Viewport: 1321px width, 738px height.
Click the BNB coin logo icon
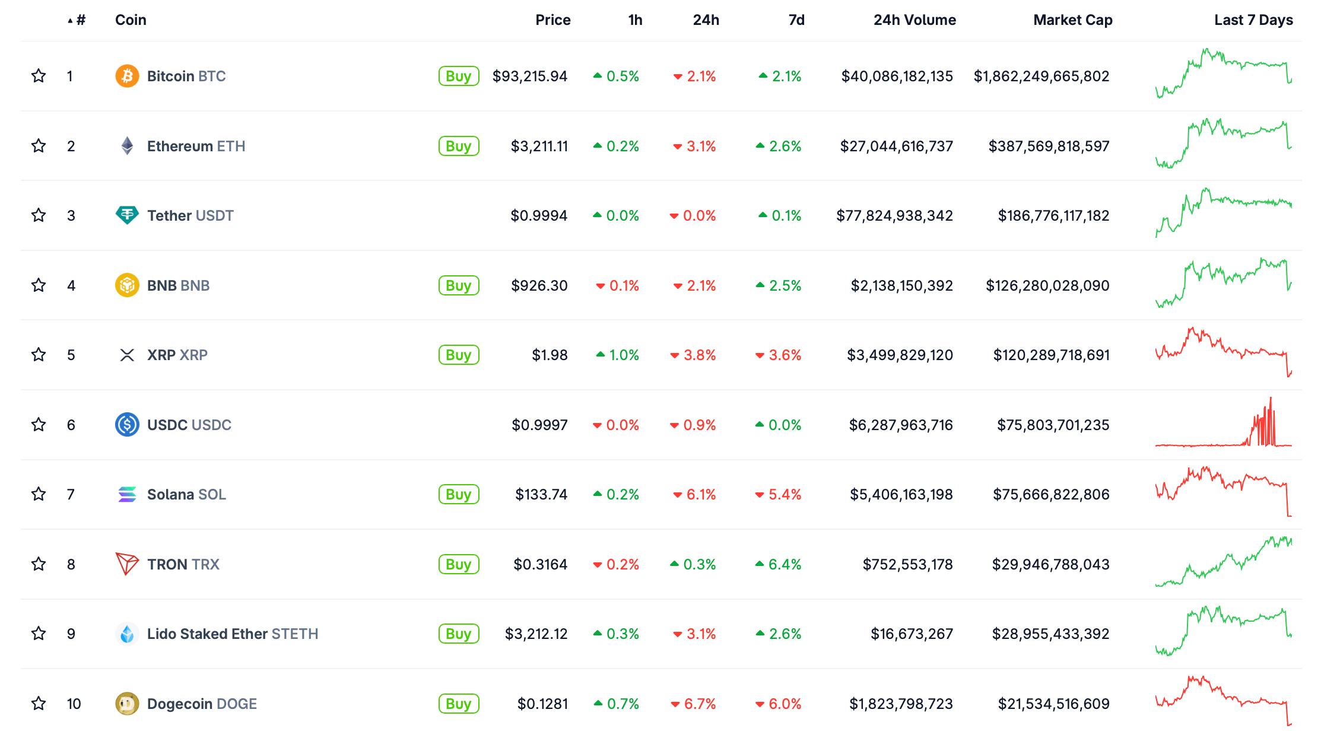[127, 285]
